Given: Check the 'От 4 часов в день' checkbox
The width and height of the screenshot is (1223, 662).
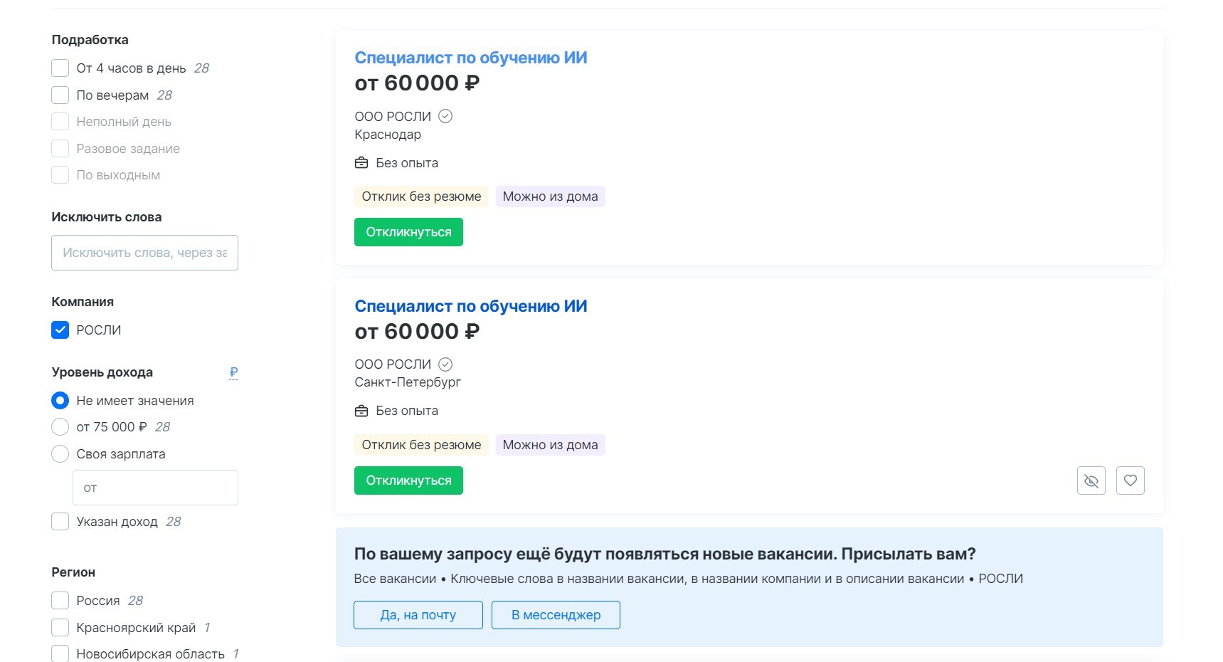Looking at the screenshot, I should coord(60,68).
